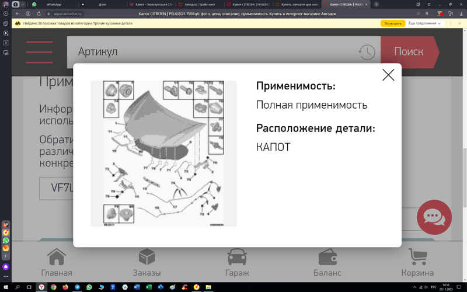Add a sidebar shortcut with plus

(x=6, y=256)
